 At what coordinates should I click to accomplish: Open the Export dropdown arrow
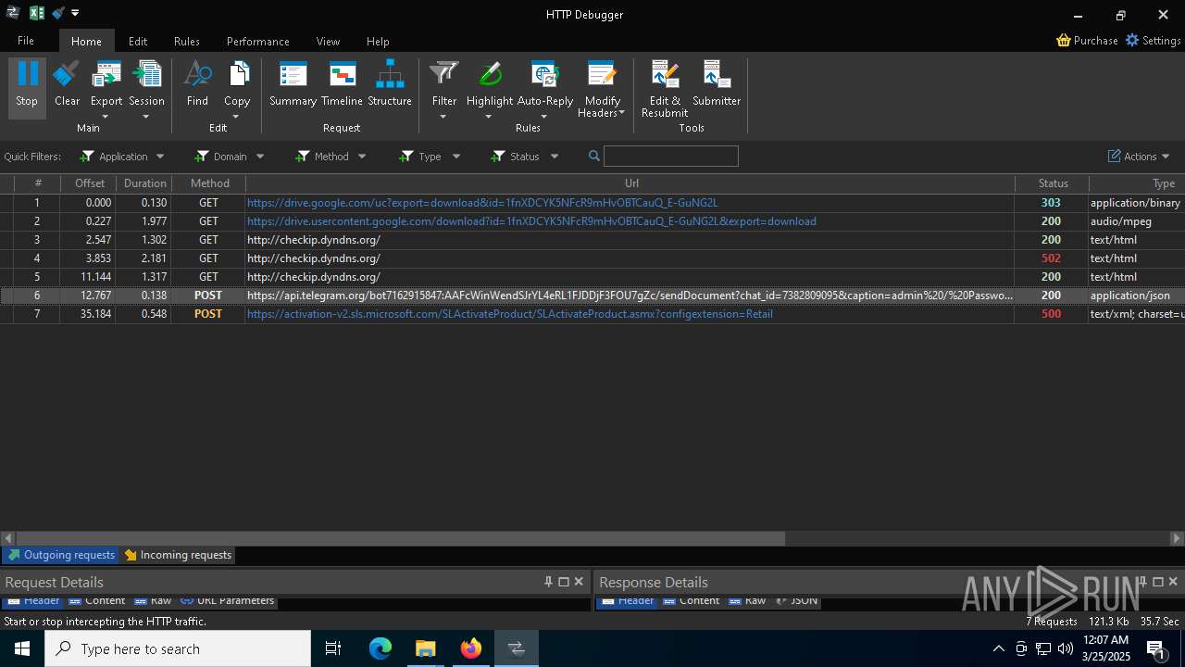point(106,117)
